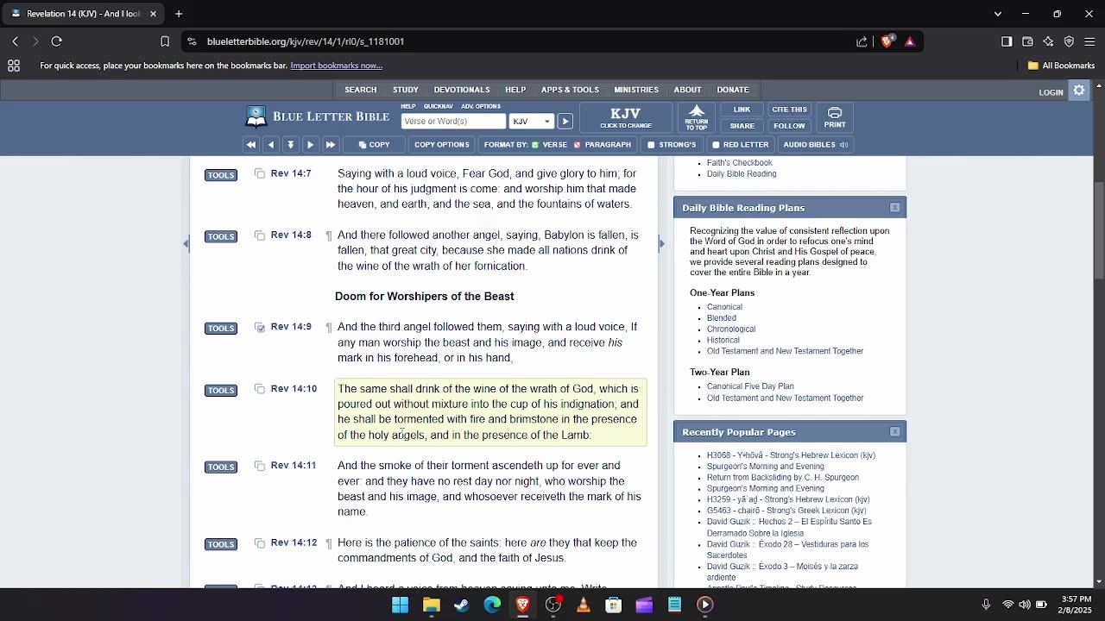
Task: Click the Copy button in toolbar
Action: [375, 145]
